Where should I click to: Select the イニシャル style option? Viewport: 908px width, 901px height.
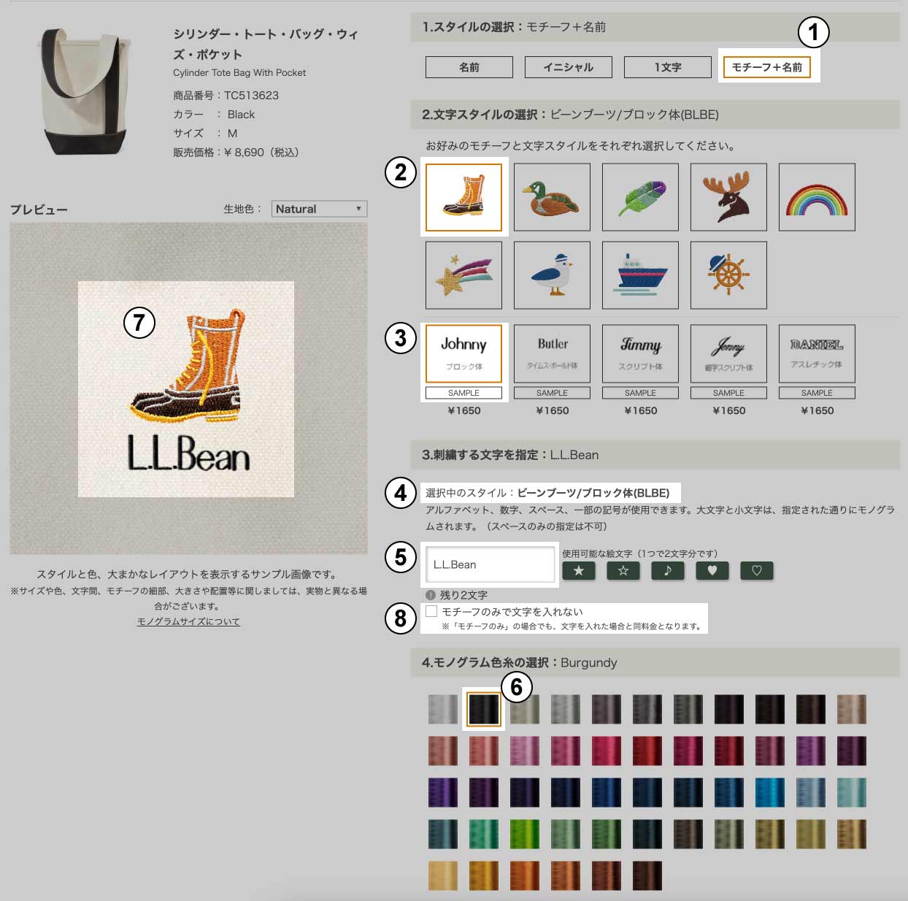pyautogui.click(x=569, y=67)
